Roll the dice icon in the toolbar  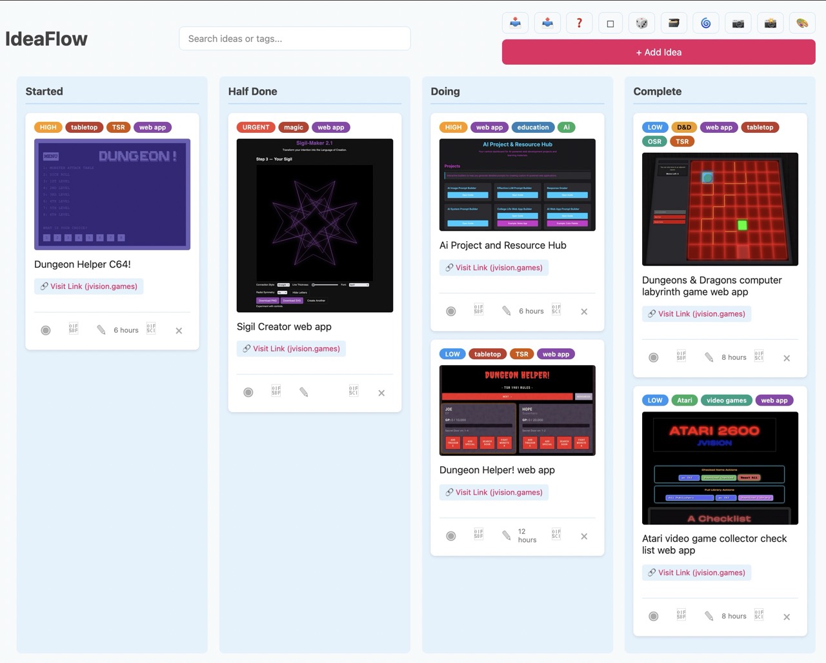tap(641, 23)
